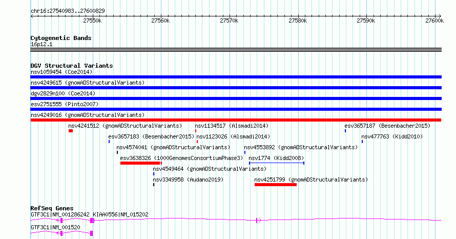Click esv3657183 (Besenbacher2015) label
This screenshot has width=456, height=239.
click(x=151, y=136)
